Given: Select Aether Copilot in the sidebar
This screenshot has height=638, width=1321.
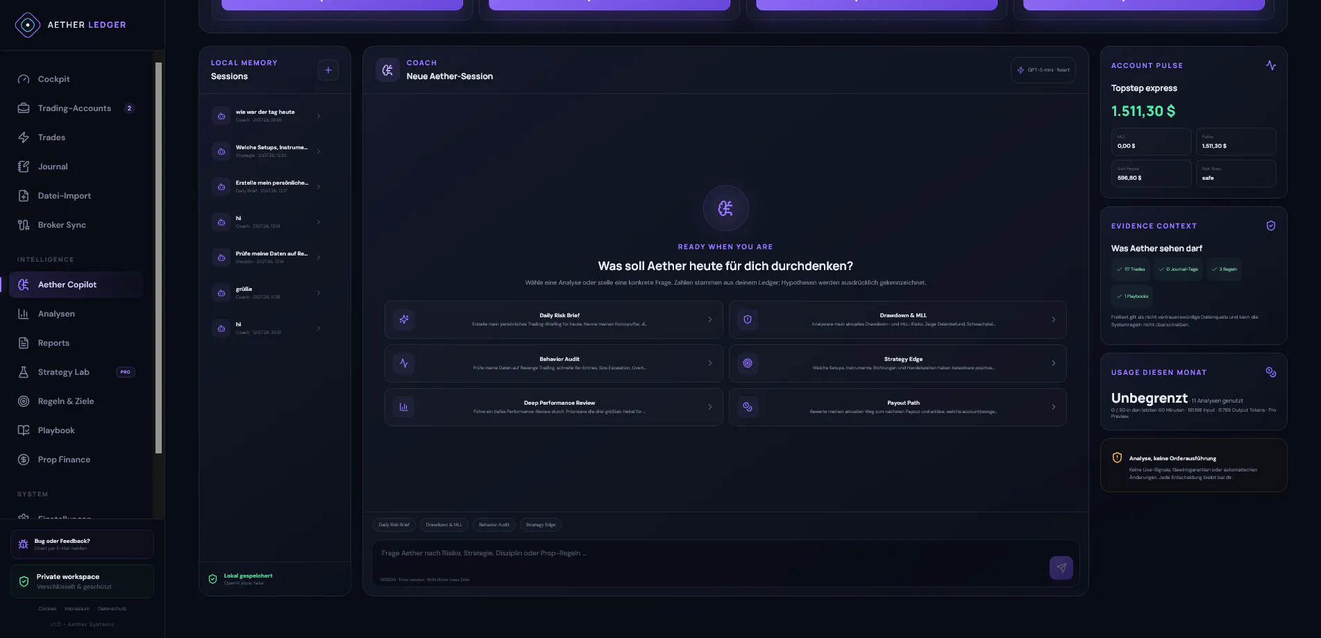Looking at the screenshot, I should 76,285.
